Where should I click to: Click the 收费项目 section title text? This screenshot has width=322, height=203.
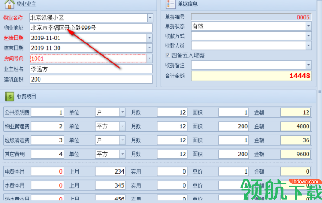(26, 96)
